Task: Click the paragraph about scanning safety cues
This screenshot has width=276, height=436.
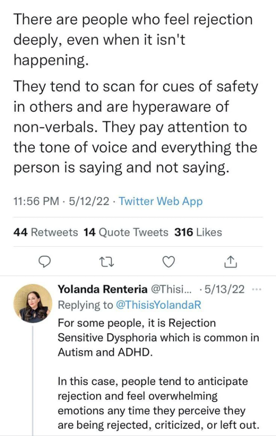Action: 136,127
